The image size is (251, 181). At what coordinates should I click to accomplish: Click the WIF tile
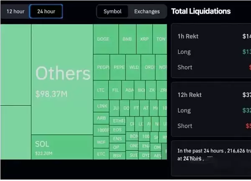101,143
